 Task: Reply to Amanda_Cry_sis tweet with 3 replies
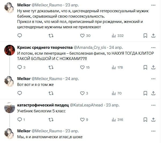click(x=19, y=67)
